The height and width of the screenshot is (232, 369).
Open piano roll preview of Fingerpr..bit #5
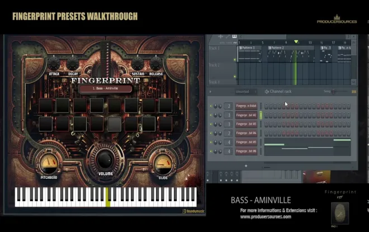[307, 142]
